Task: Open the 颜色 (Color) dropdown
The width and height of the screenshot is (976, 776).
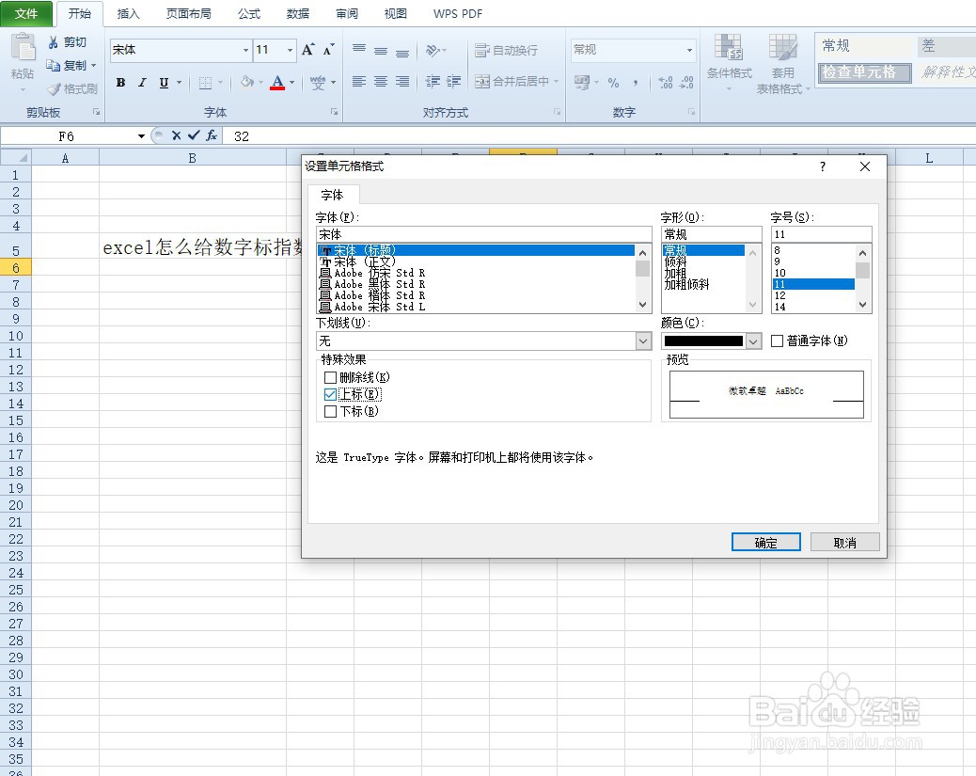Action: (x=750, y=340)
